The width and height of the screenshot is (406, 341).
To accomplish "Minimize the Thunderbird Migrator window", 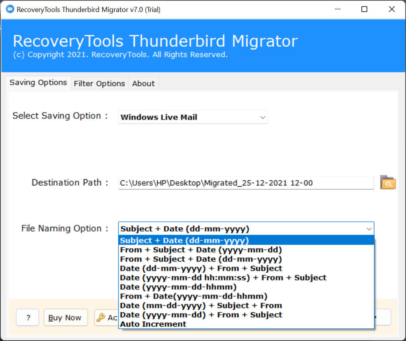I will click(338, 9).
